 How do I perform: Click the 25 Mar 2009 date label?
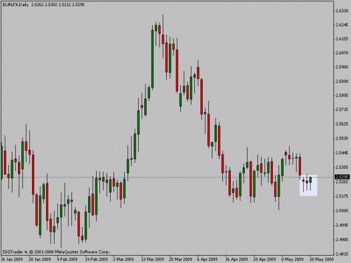(x=181, y=260)
